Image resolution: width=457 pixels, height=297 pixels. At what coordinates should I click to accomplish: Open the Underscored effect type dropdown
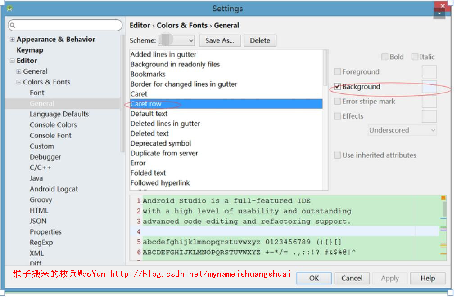(x=402, y=130)
